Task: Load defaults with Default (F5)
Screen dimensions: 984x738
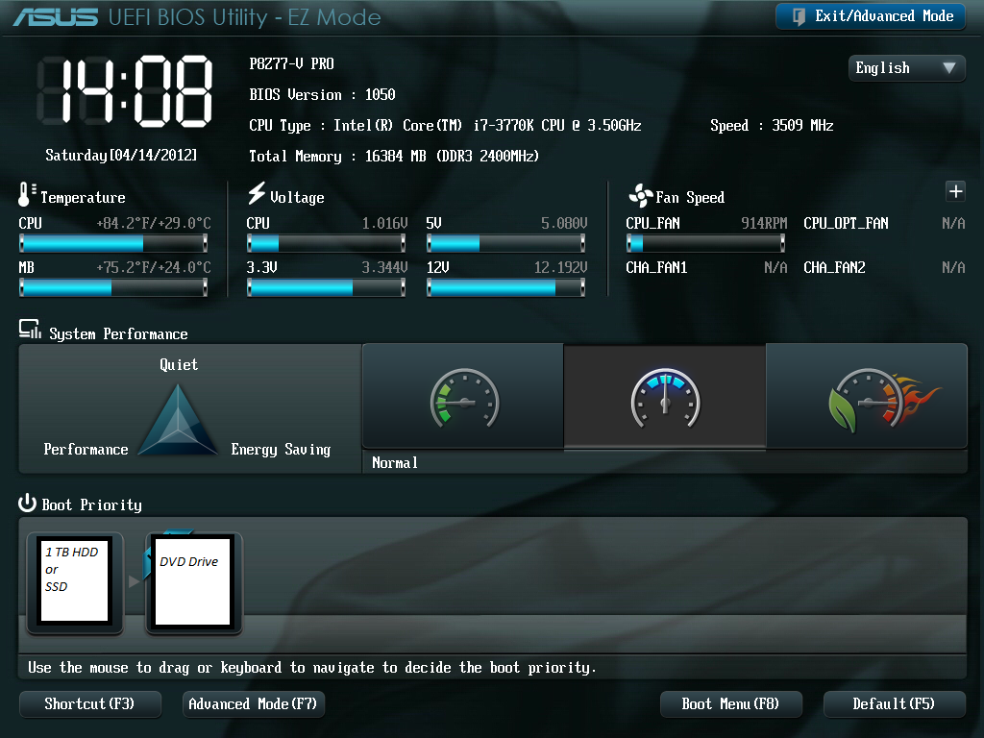Action: (x=894, y=703)
